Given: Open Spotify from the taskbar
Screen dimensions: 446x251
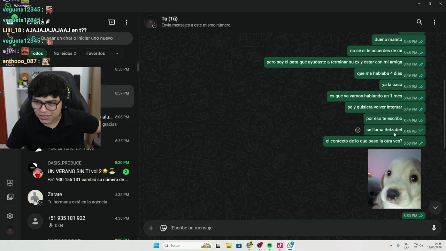Looking at the screenshot, I should point(270,245).
